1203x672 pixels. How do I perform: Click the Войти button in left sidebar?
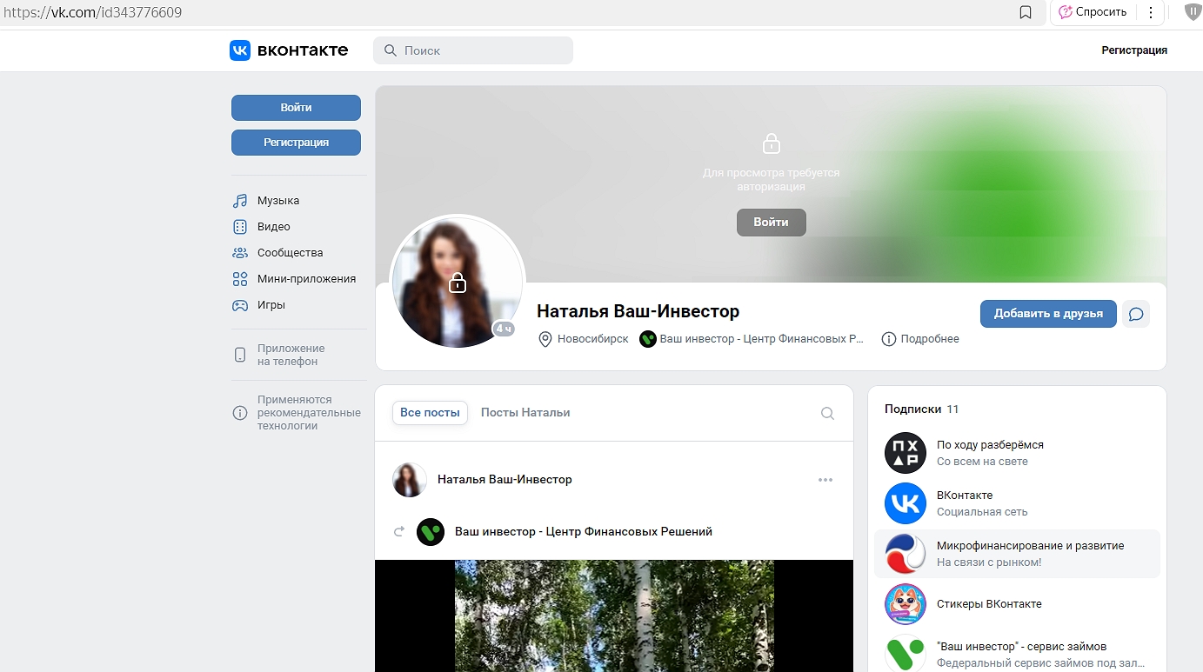tap(296, 108)
